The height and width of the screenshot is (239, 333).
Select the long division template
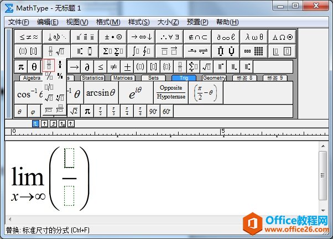(49, 110)
